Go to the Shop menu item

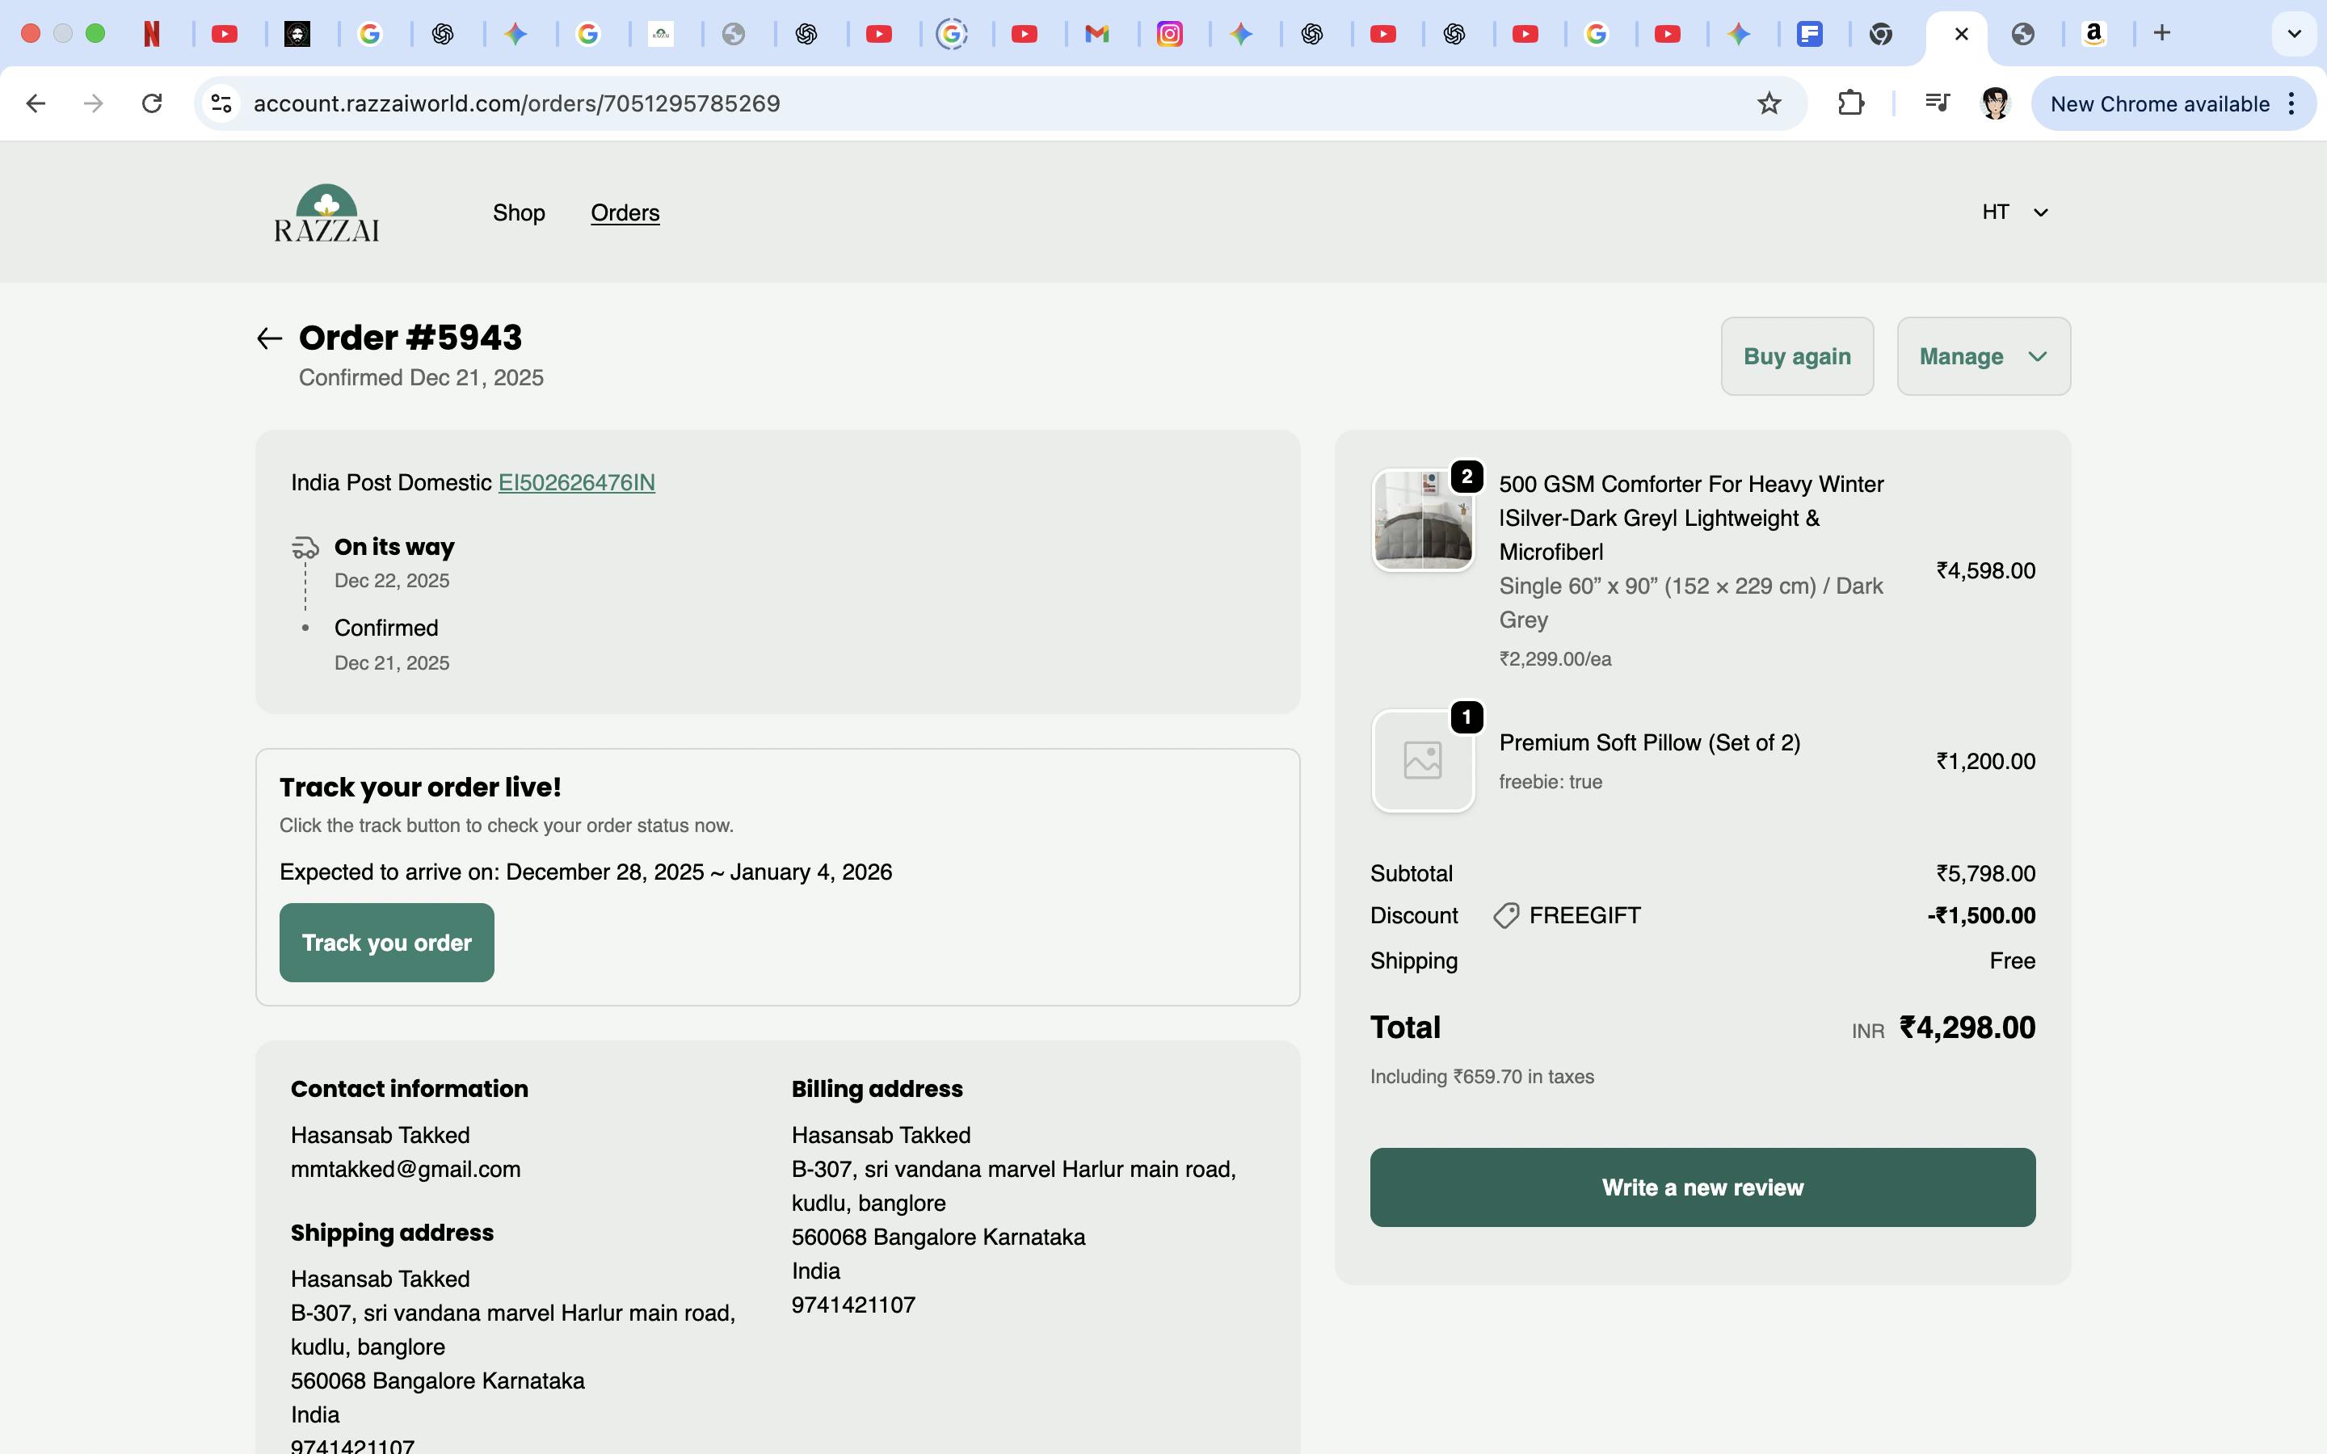(518, 212)
